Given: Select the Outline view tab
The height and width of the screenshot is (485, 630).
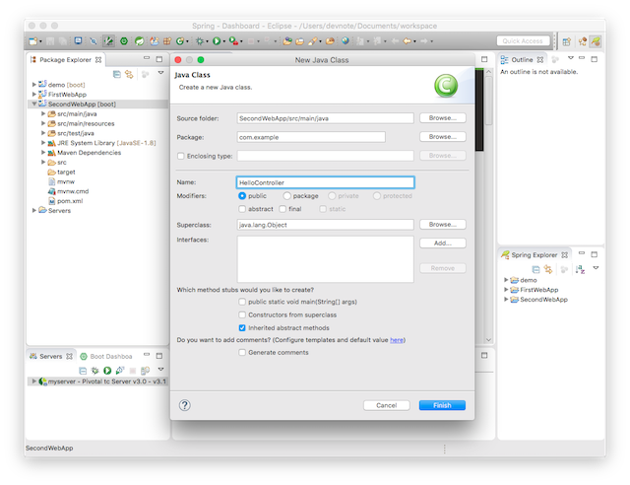Looking at the screenshot, I should [x=522, y=59].
